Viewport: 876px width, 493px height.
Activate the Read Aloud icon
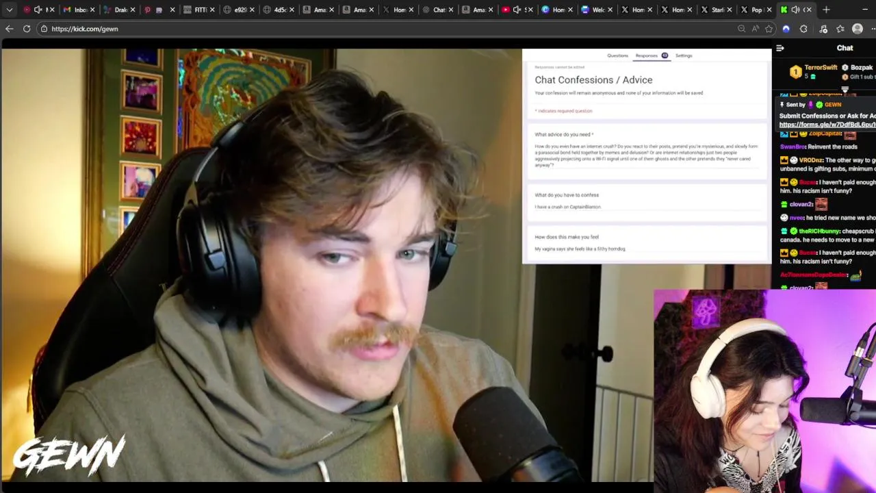pos(755,29)
